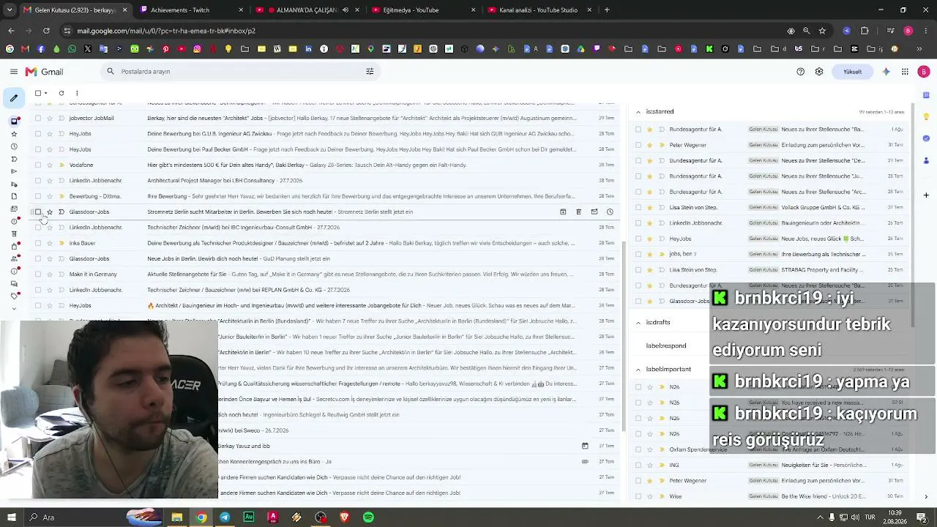Viewport: 937px width, 527px height.
Task: Bookmark this page with the star icon
Action: [x=822, y=31]
